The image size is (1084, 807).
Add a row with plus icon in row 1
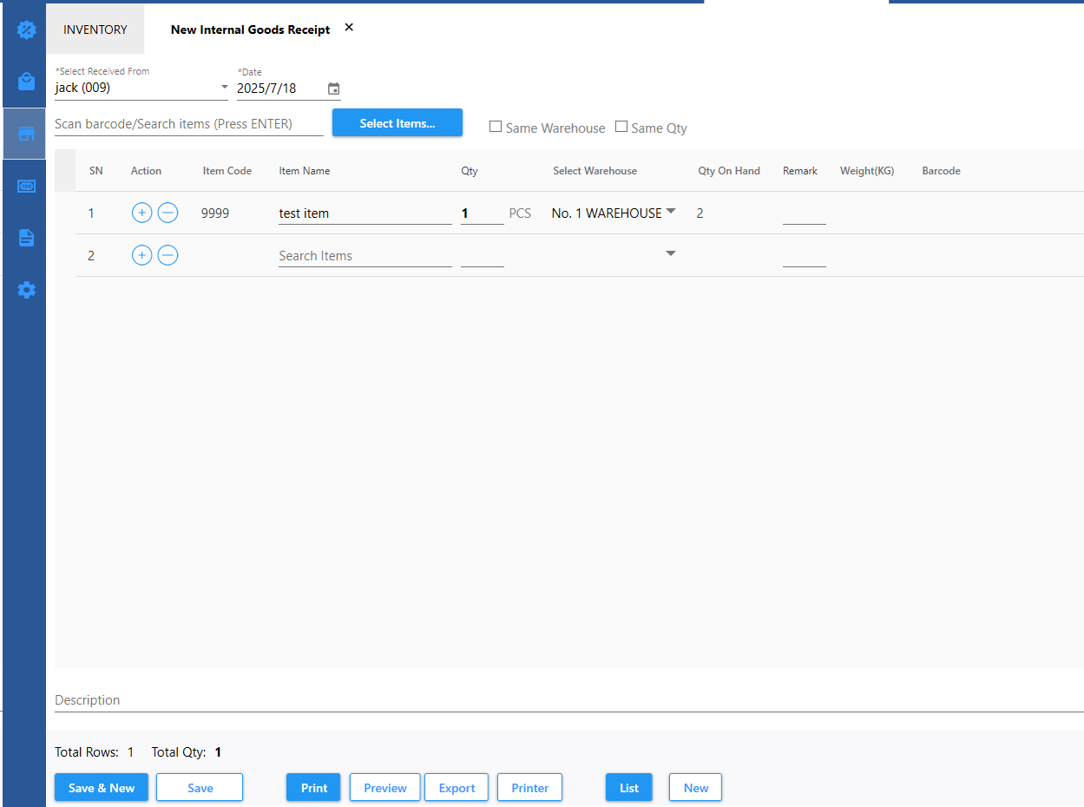pyautogui.click(x=141, y=213)
